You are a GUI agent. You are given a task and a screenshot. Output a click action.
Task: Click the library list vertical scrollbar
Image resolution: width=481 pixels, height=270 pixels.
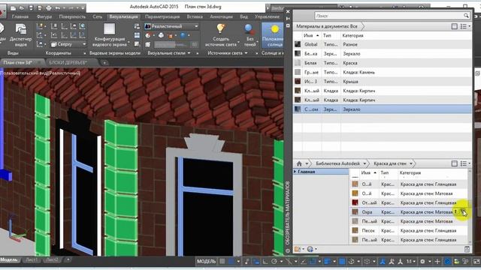click(x=469, y=206)
